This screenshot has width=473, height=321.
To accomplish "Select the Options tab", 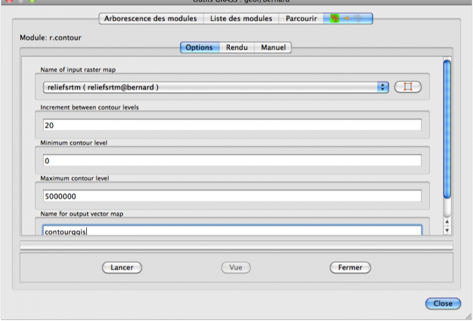I will pyautogui.click(x=199, y=47).
